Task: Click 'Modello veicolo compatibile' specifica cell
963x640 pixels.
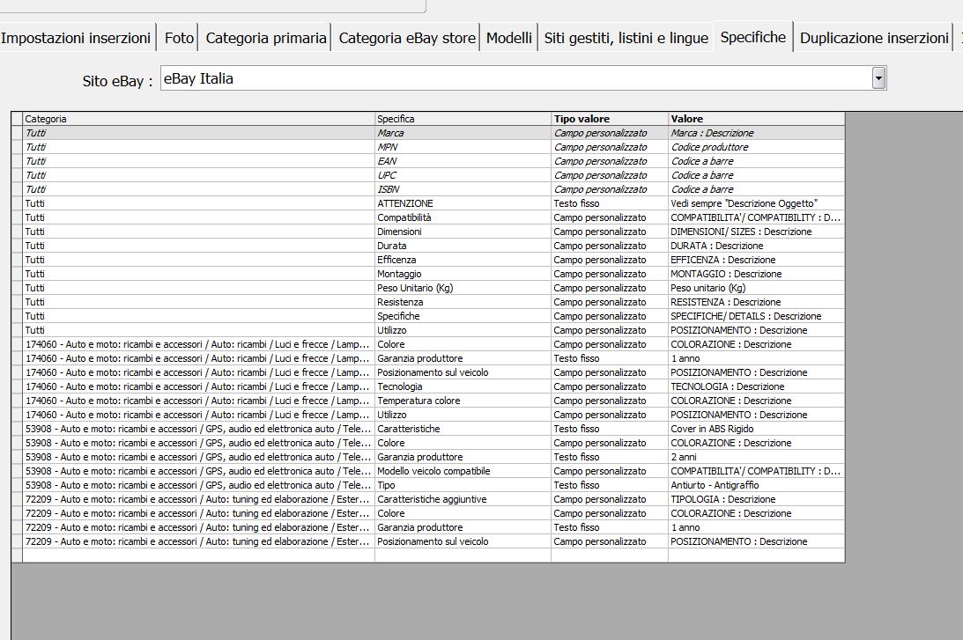Action: [x=463, y=472]
